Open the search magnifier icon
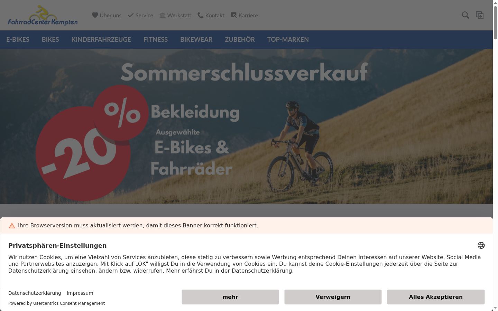This screenshot has width=498, height=311. pos(465,15)
